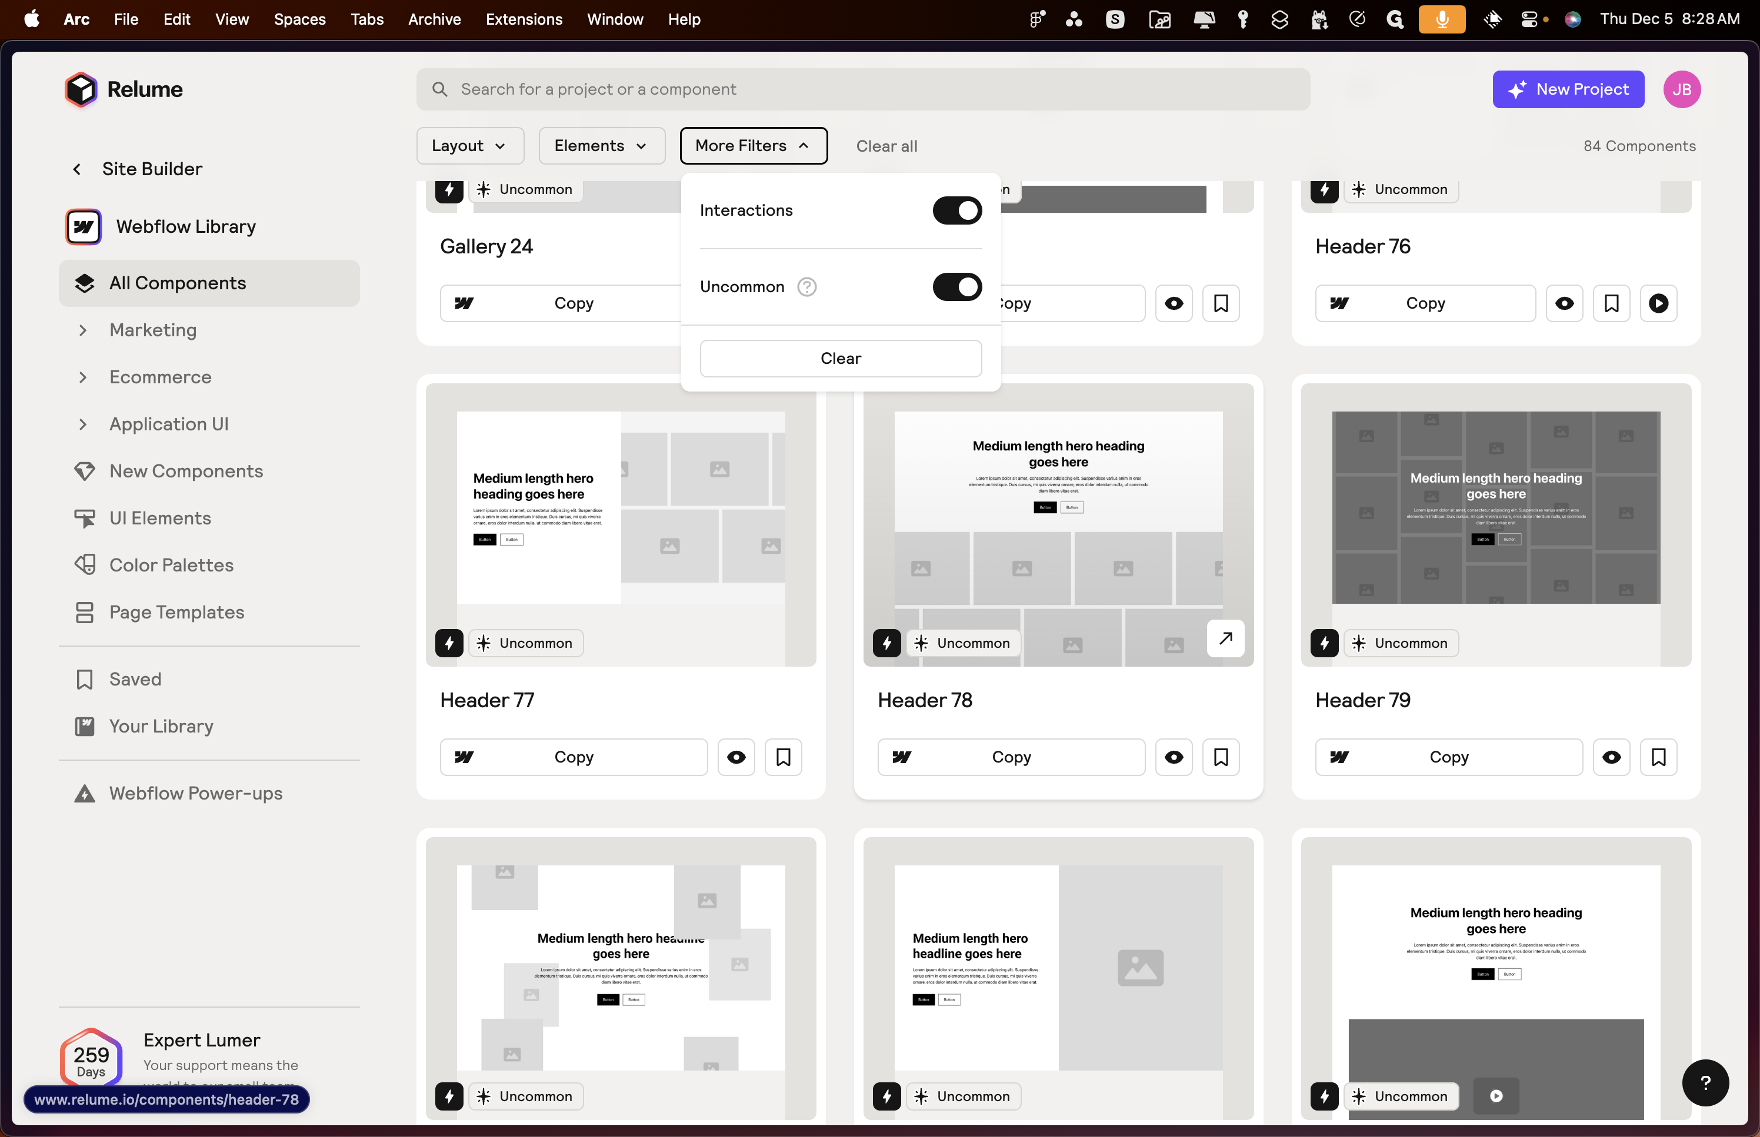1760x1137 pixels.
Task: Go back using Site Builder arrow
Action: point(77,169)
